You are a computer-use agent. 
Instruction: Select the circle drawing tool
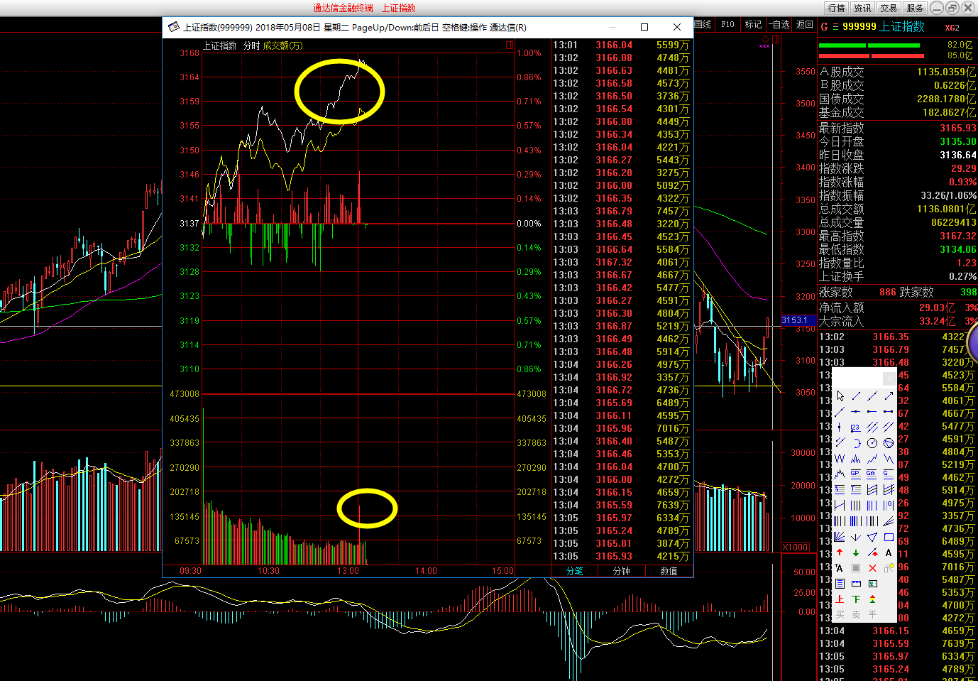coord(872,443)
